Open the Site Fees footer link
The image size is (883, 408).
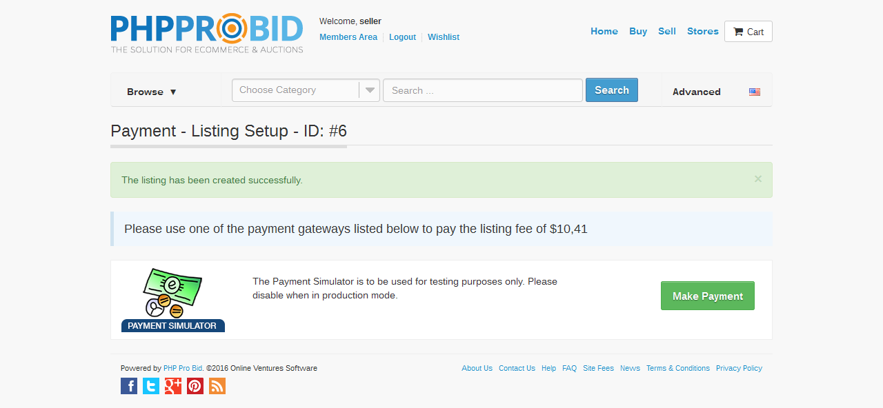[x=598, y=368]
